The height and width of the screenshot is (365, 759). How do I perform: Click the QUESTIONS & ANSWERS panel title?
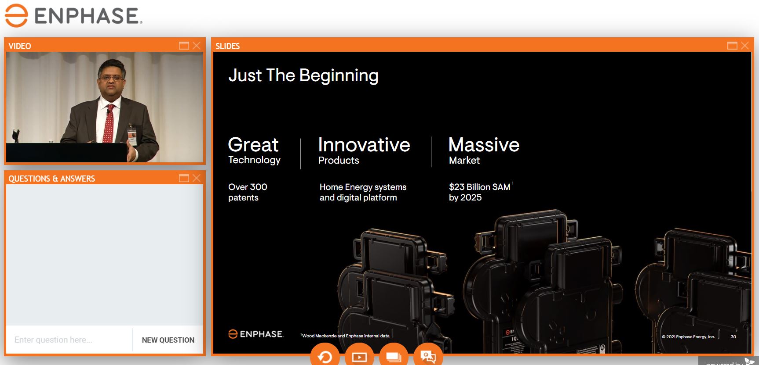pyautogui.click(x=52, y=179)
